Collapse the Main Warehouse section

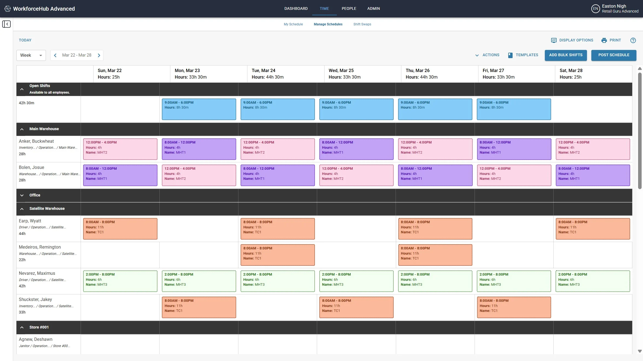(x=22, y=129)
